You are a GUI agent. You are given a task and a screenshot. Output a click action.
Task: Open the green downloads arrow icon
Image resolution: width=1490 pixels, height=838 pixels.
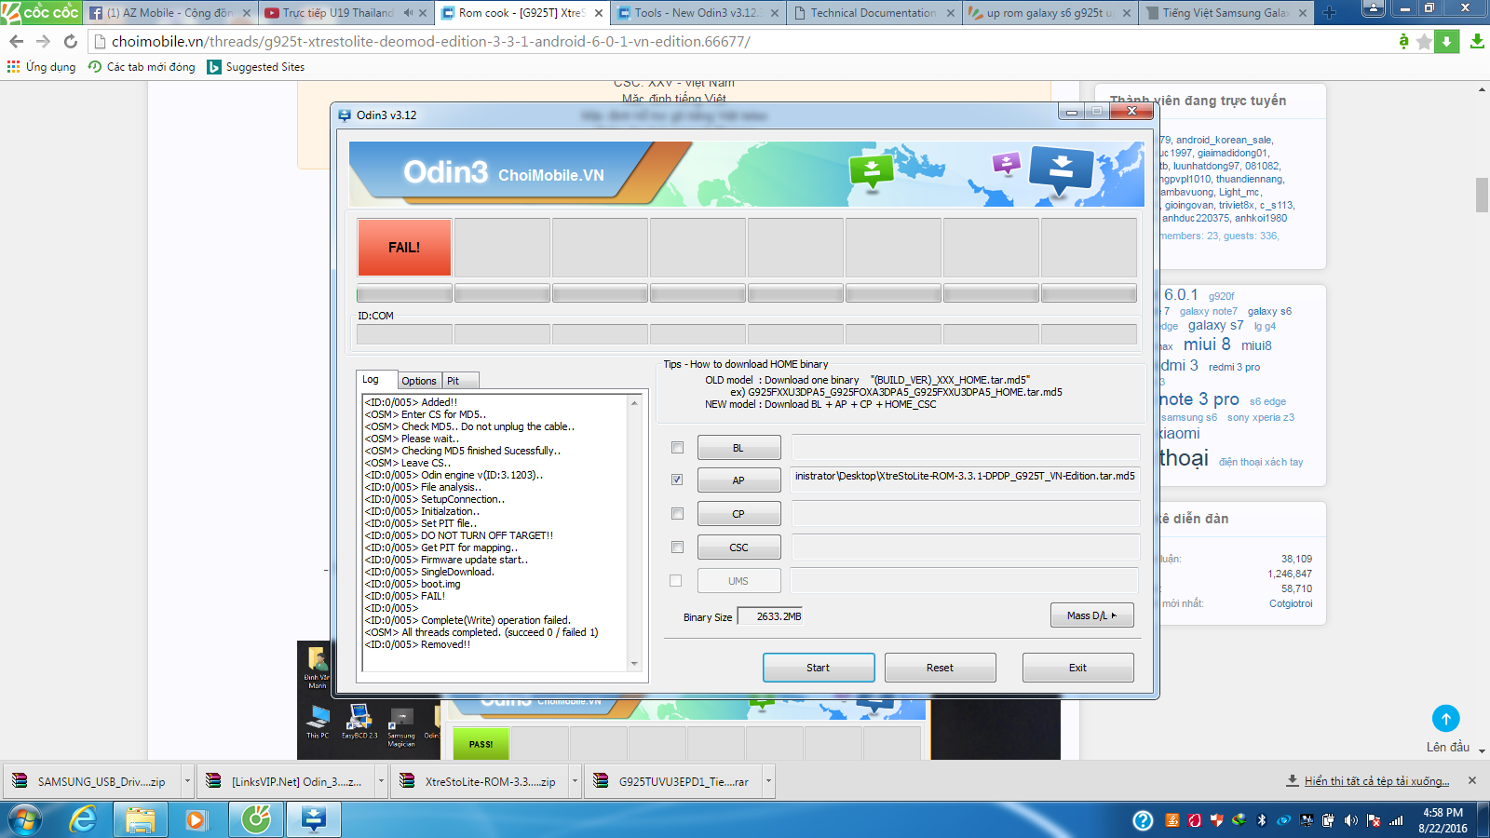(x=1477, y=42)
